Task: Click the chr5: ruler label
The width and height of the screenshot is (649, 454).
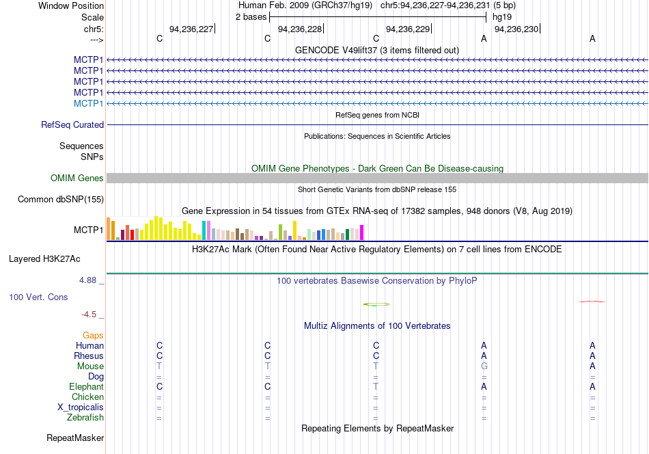Action: (94, 29)
